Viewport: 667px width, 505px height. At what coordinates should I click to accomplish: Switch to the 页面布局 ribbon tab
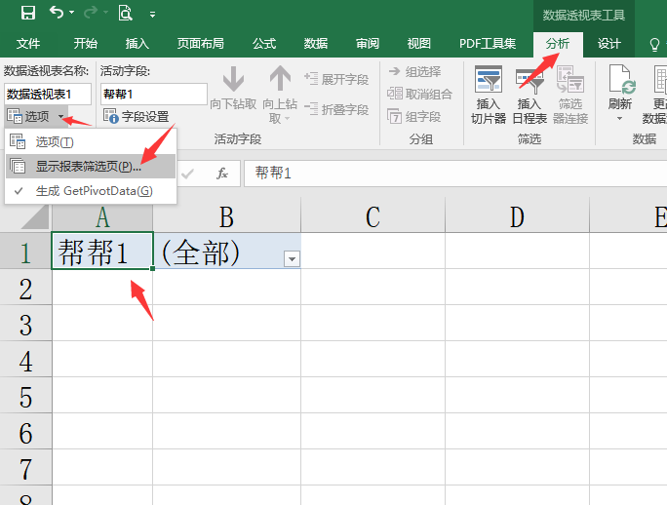(x=200, y=44)
